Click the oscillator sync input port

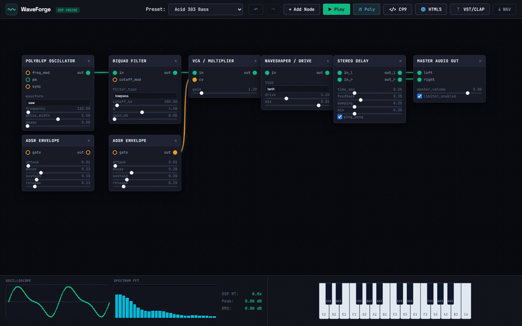point(28,86)
